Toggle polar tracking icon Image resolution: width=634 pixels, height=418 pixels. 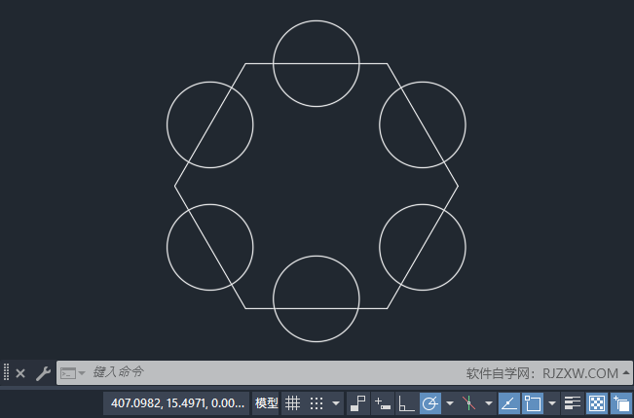tap(430, 403)
